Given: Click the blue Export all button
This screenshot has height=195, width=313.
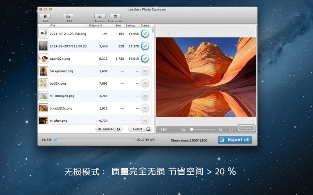Looking at the screenshot, I should (x=235, y=140).
